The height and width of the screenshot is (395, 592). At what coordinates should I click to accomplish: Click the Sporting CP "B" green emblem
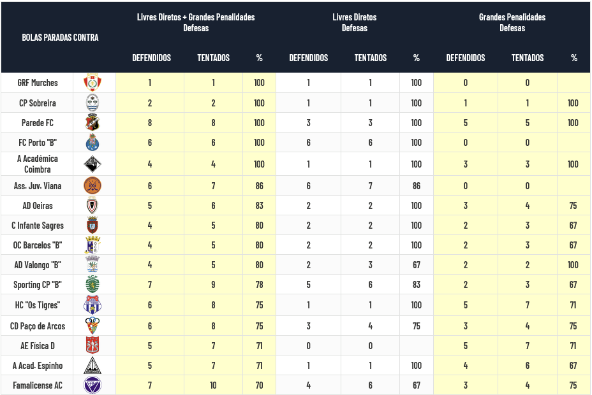[93, 284]
